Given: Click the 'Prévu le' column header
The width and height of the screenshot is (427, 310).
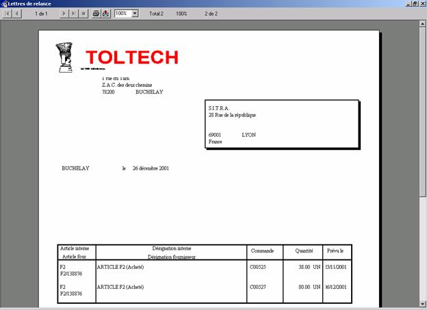Looking at the screenshot, I should tap(335, 251).
